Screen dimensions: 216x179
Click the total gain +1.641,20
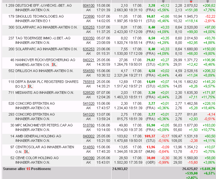(x=207, y=169)
